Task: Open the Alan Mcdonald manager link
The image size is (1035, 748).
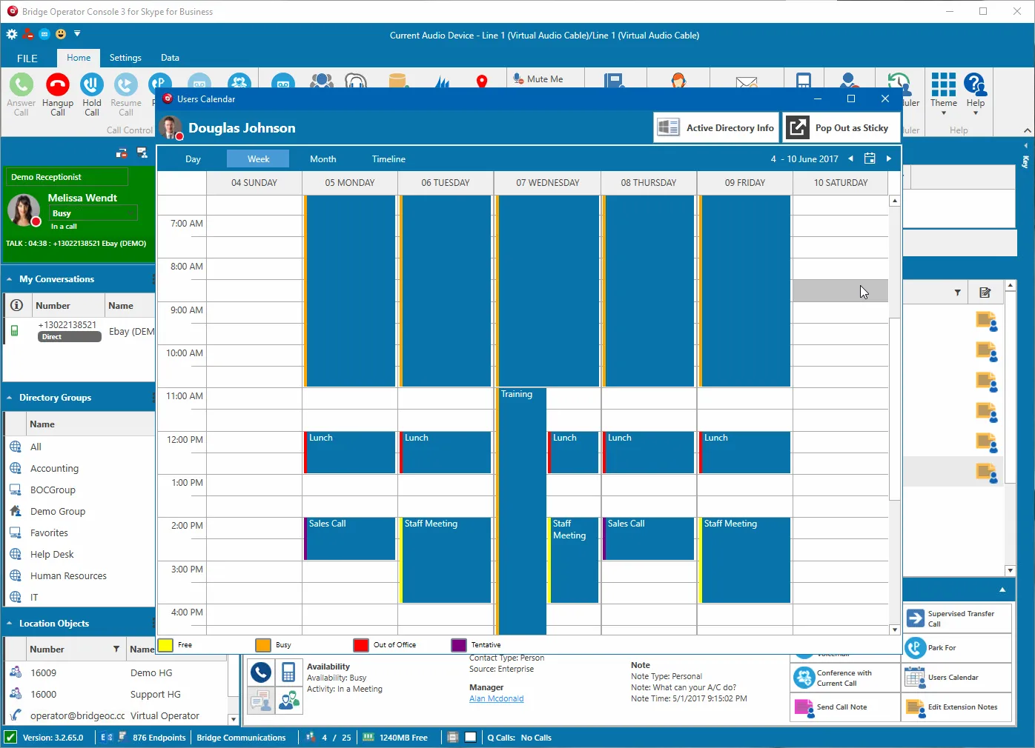Action: pyautogui.click(x=496, y=698)
